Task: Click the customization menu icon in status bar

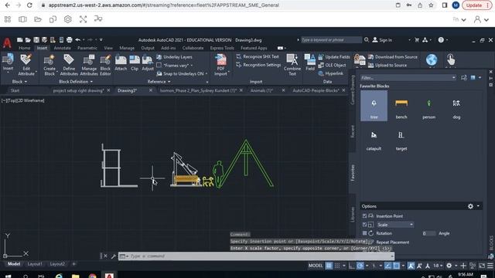Action: (x=490, y=266)
